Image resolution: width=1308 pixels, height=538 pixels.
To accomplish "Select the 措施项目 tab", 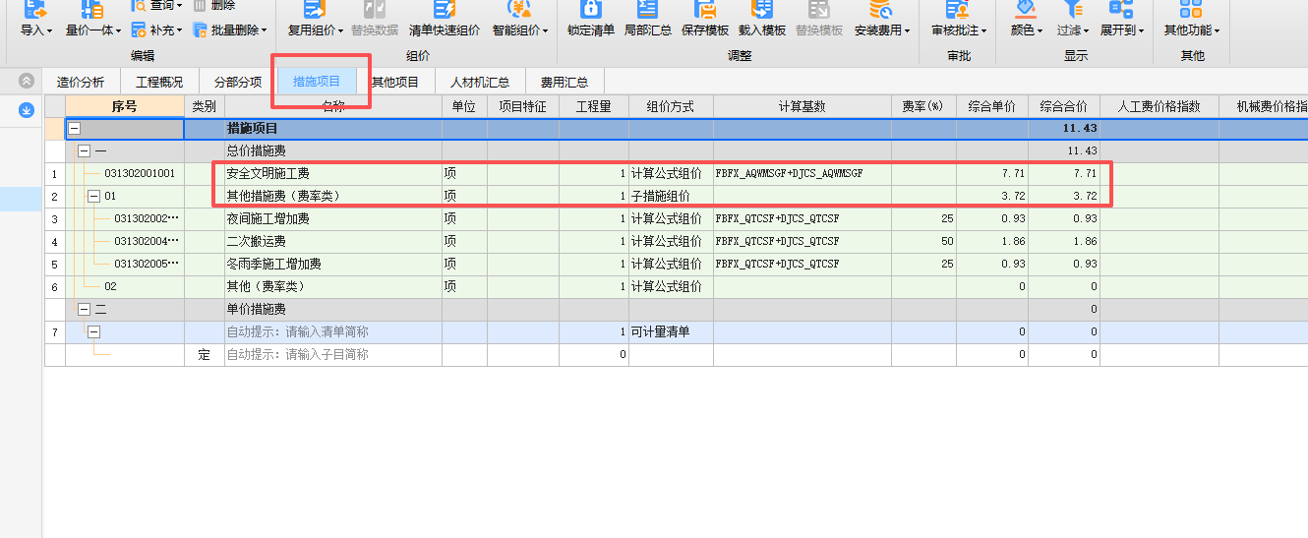I will (317, 82).
